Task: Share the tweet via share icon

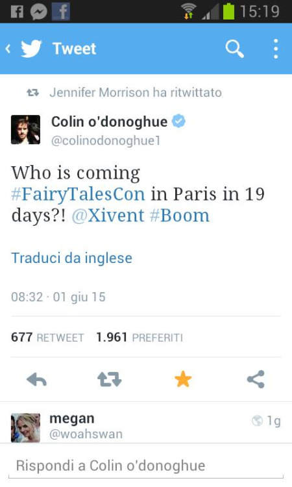Action: pos(256,379)
